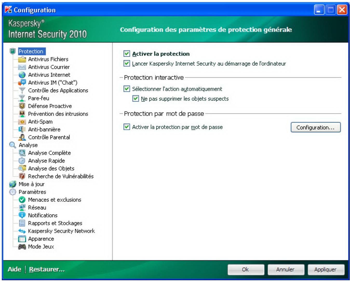350x281 pixels.
Task: Click the Contrôle des Applications funnel icon
Action: pos(22,90)
